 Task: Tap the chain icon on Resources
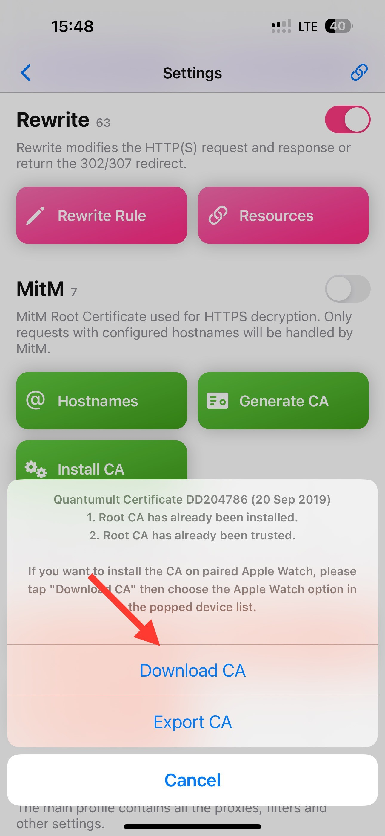click(218, 216)
